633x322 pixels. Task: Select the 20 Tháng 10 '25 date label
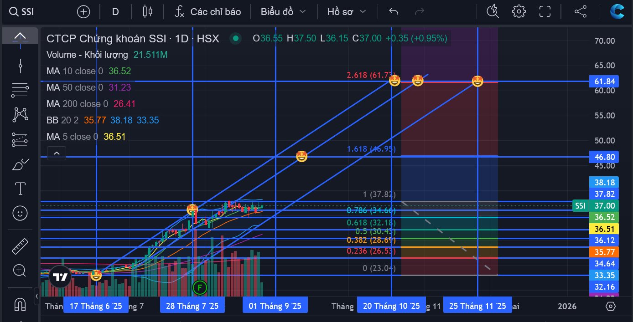coord(391,306)
